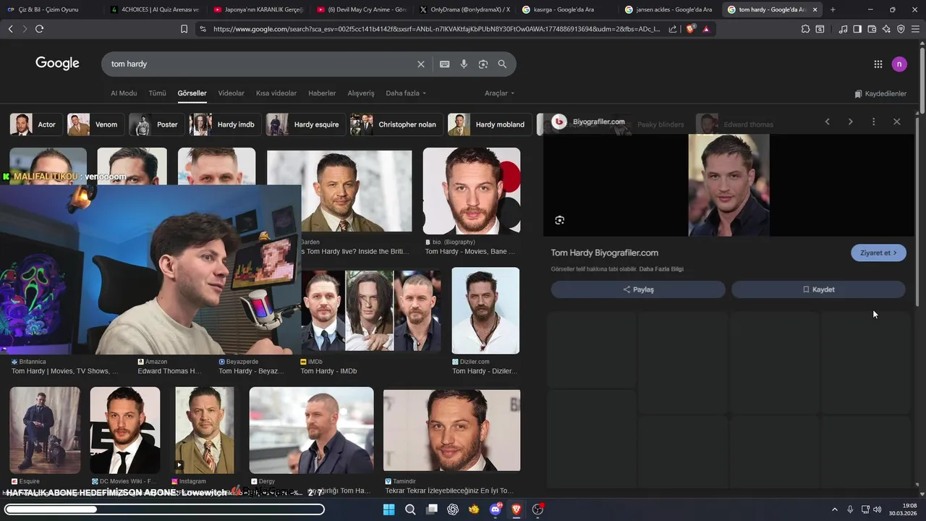This screenshot has width=926, height=521.
Task: Open the Tamindir result thumbnail
Action: (x=451, y=431)
